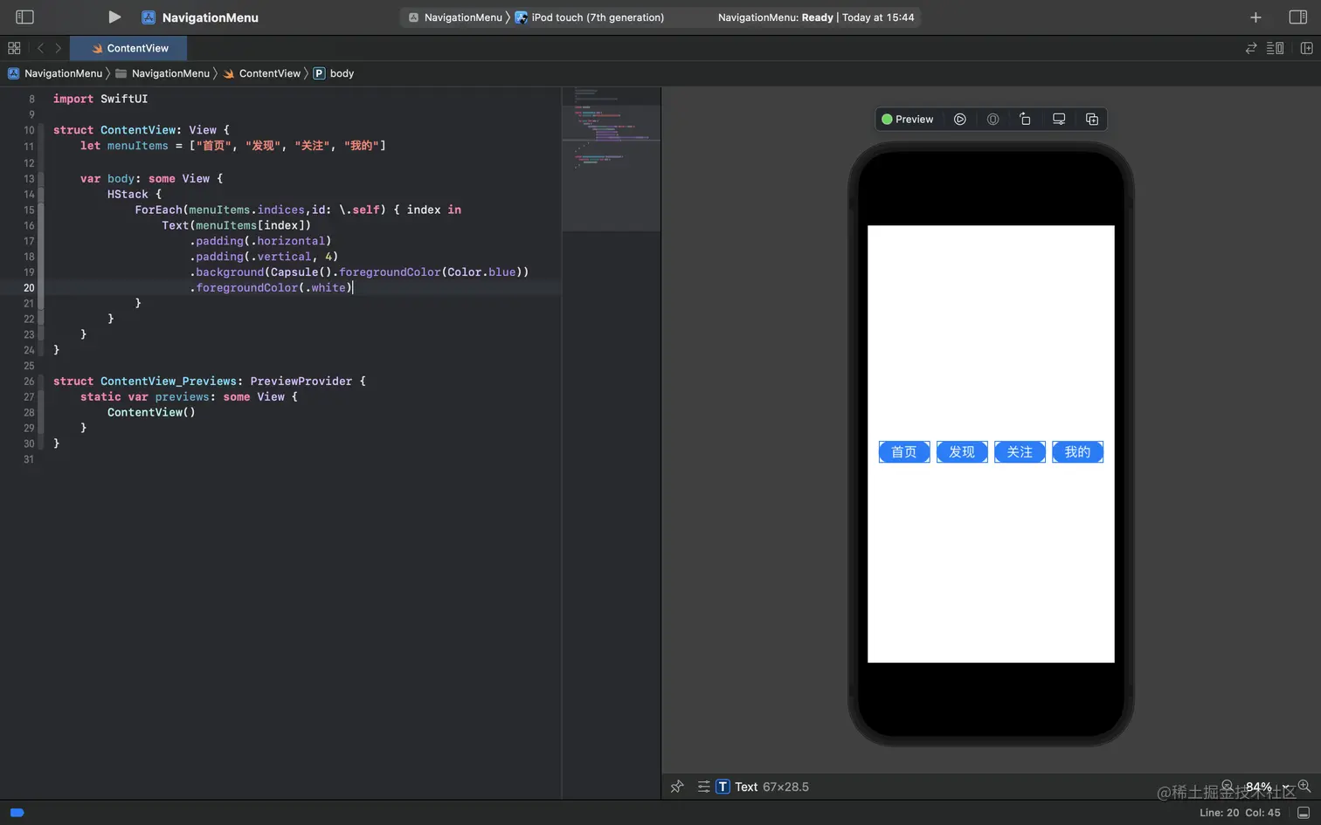1321x825 pixels.
Task: Click the Text(menuItems[index]) line
Action: point(236,225)
